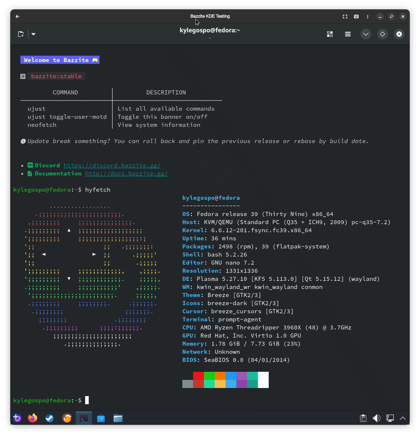Viewport: 420px width, 436px height.
Task: Click the kylegospo@fedora header in hyfetch output
Action: tap(211, 198)
